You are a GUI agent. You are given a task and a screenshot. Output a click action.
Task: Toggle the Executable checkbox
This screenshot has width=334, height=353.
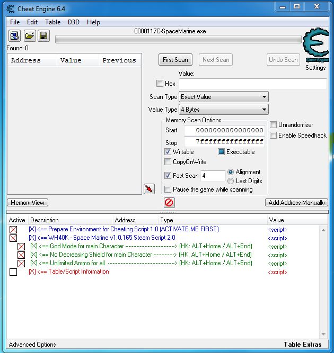(x=221, y=152)
